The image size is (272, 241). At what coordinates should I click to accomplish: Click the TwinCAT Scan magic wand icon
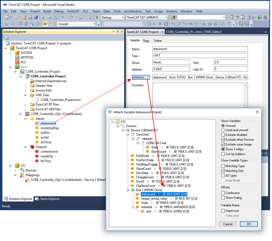click(x=32, y=24)
